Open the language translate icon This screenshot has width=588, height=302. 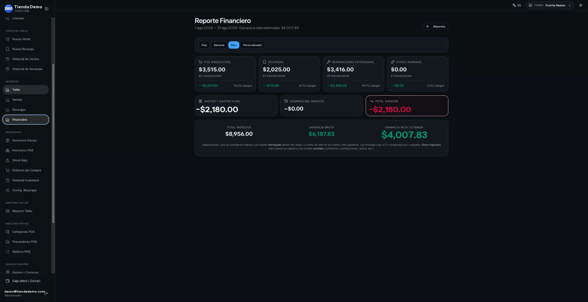pos(514,5)
